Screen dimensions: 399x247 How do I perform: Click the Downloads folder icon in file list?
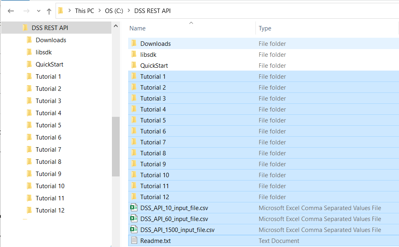(x=133, y=43)
